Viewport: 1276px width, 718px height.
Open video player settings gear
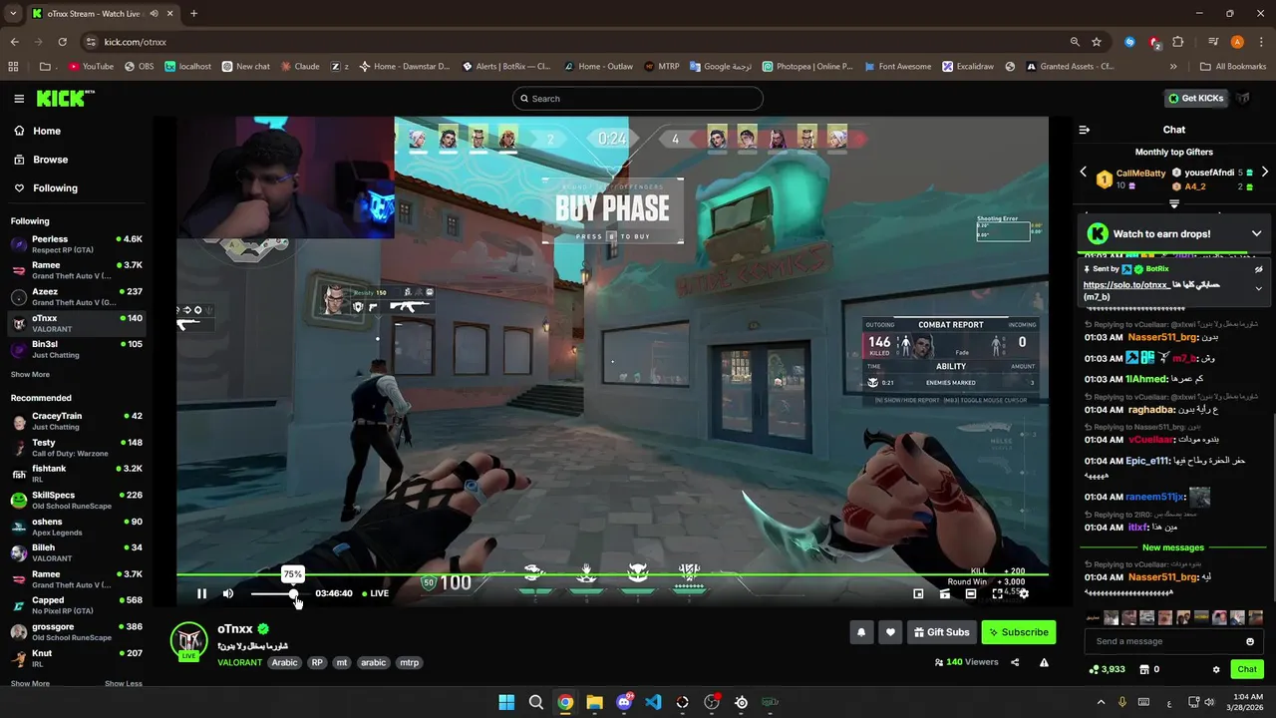tap(1023, 593)
